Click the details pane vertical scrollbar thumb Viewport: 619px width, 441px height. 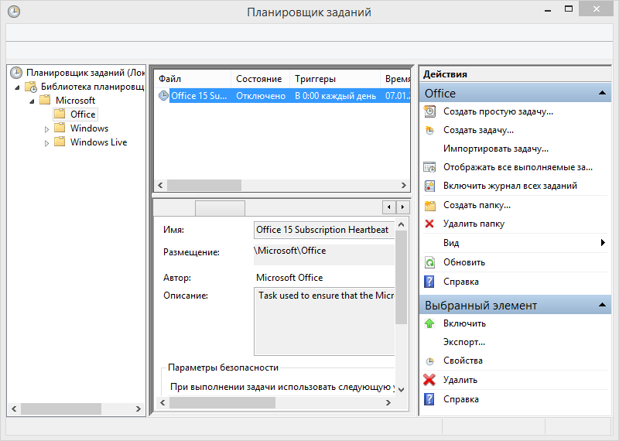pos(401,278)
